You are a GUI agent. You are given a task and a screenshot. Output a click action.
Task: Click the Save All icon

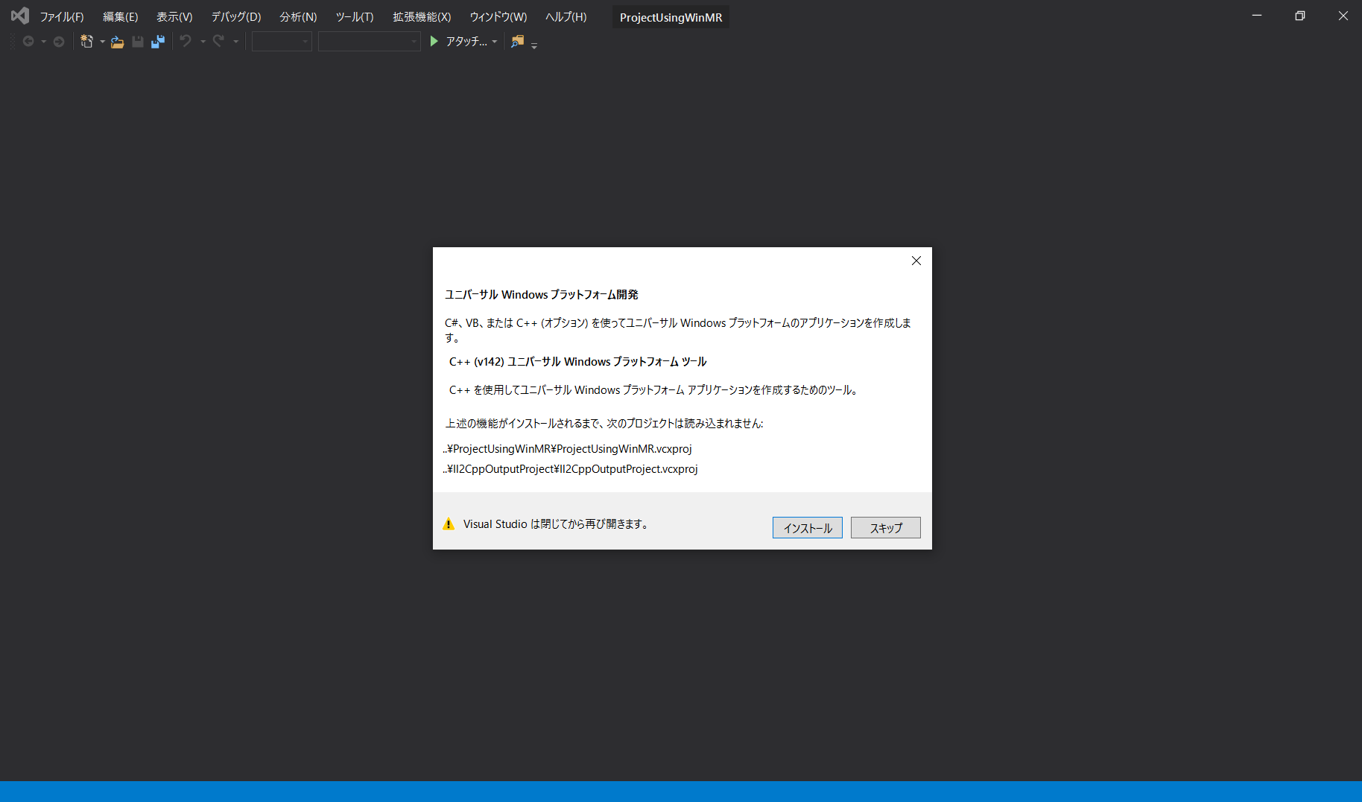157,41
